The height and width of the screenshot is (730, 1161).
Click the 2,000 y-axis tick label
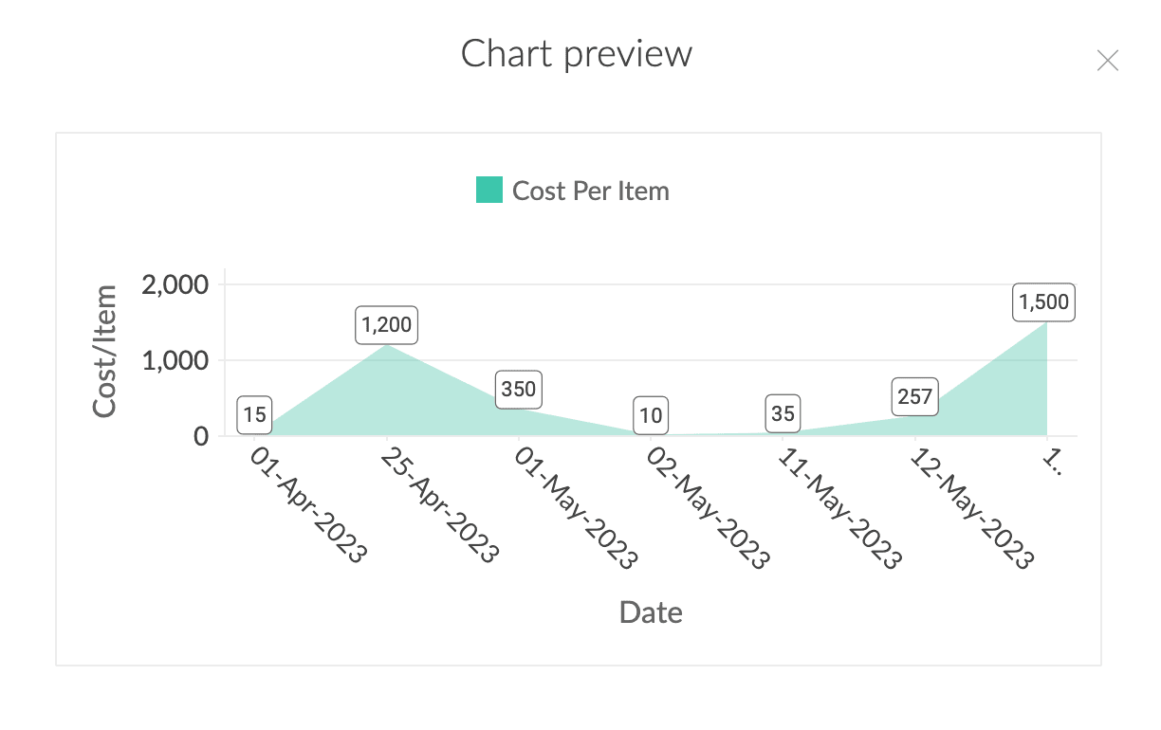175,284
